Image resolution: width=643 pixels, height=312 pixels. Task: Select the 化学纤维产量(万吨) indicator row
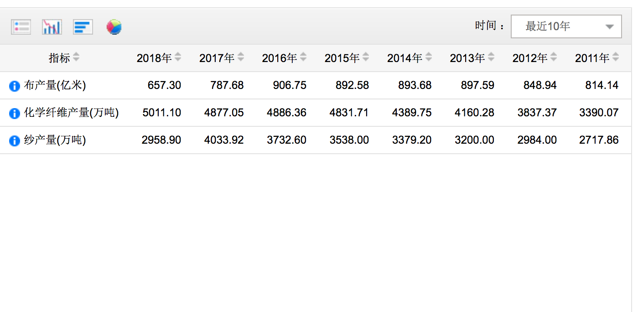tap(316, 113)
